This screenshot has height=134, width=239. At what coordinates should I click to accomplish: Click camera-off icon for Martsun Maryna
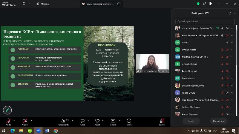[x=227, y=57]
